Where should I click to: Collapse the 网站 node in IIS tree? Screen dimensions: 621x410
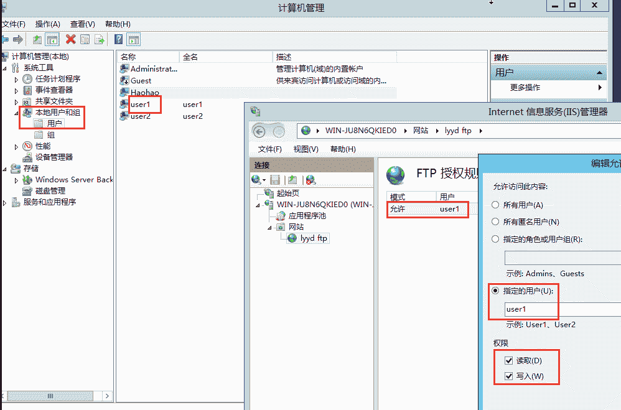271,227
